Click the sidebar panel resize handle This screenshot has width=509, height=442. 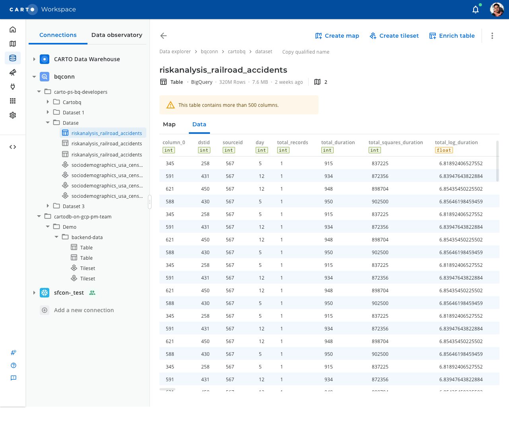pyautogui.click(x=150, y=202)
